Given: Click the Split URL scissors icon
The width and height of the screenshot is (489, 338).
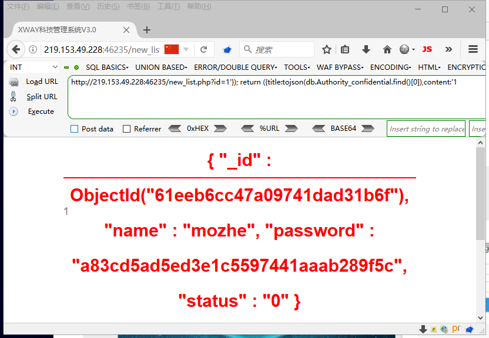Looking at the screenshot, I should [x=13, y=96].
